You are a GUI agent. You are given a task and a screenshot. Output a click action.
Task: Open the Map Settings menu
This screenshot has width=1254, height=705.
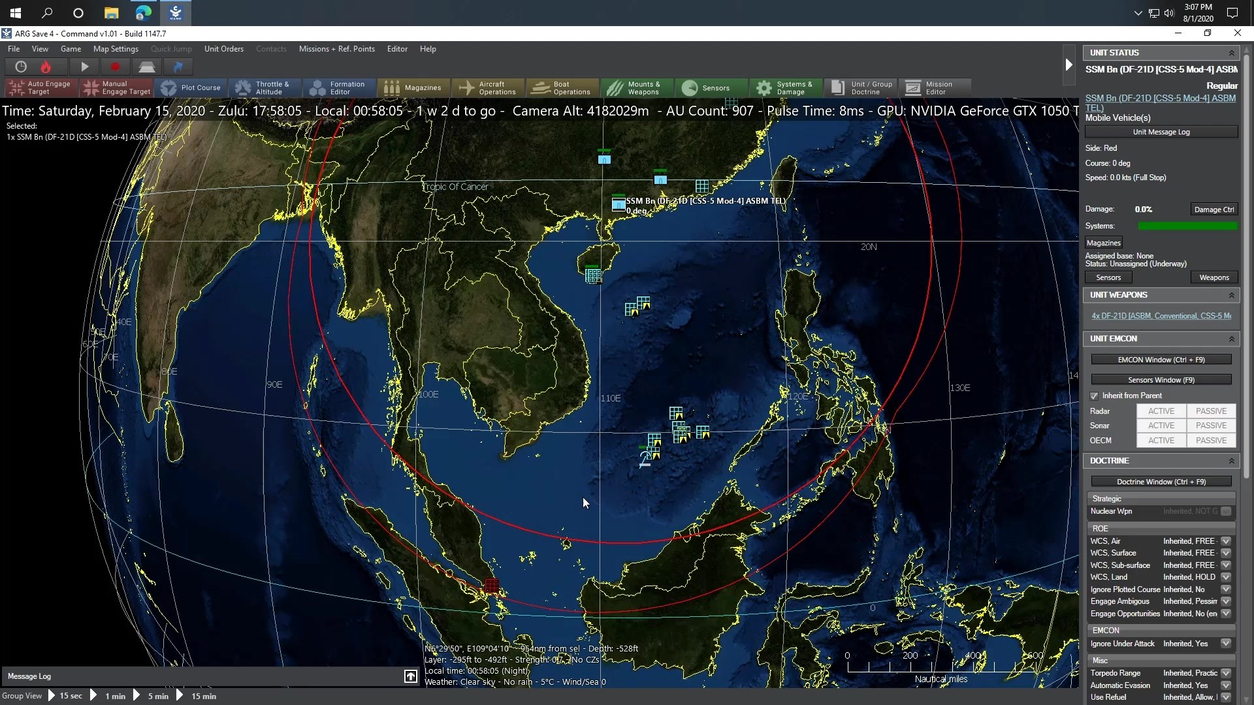(x=116, y=49)
